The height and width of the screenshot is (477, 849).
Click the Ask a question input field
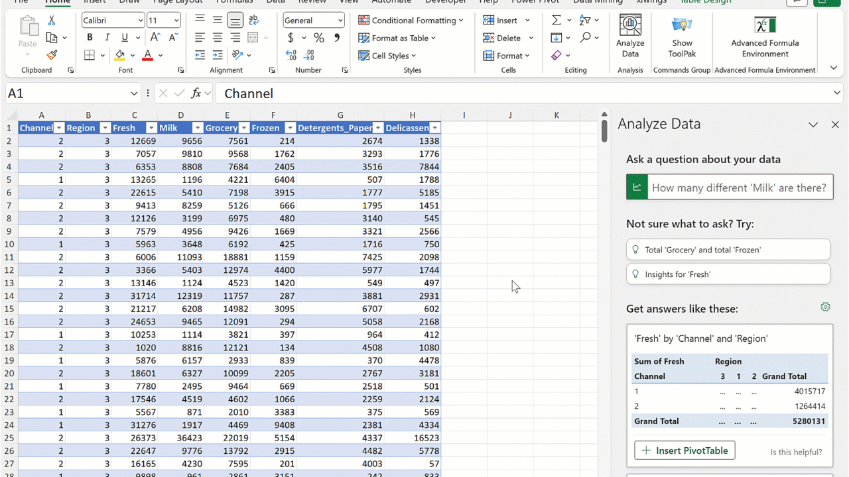click(x=740, y=187)
